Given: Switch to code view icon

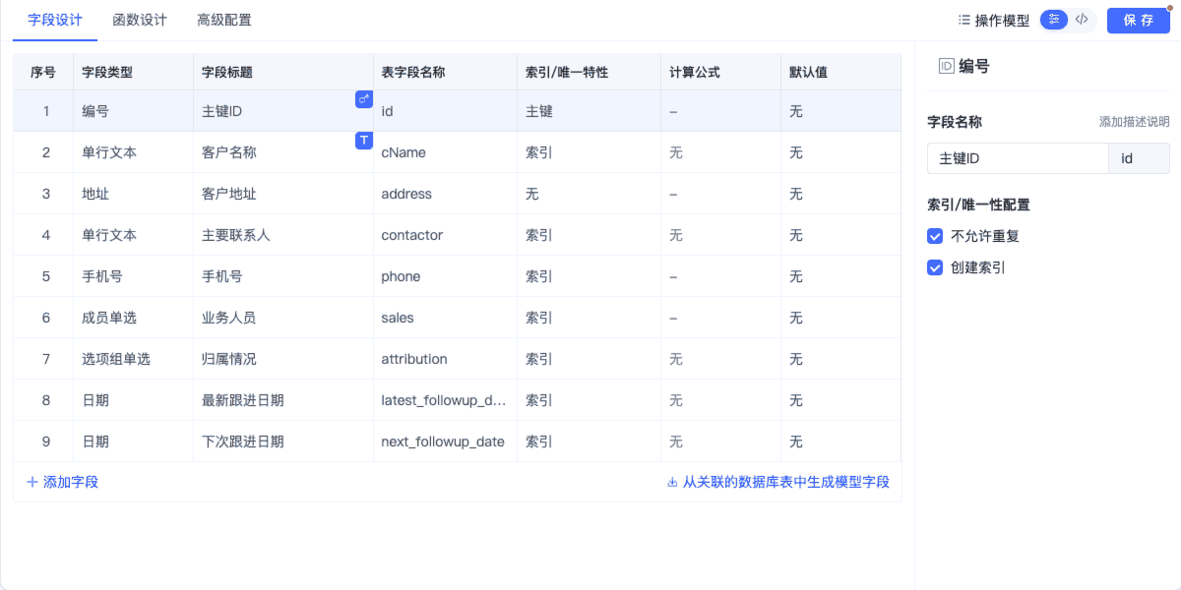Looking at the screenshot, I should click(x=1082, y=20).
